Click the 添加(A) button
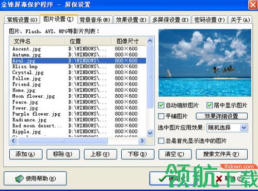The image size is (258, 191). [x=26, y=154]
